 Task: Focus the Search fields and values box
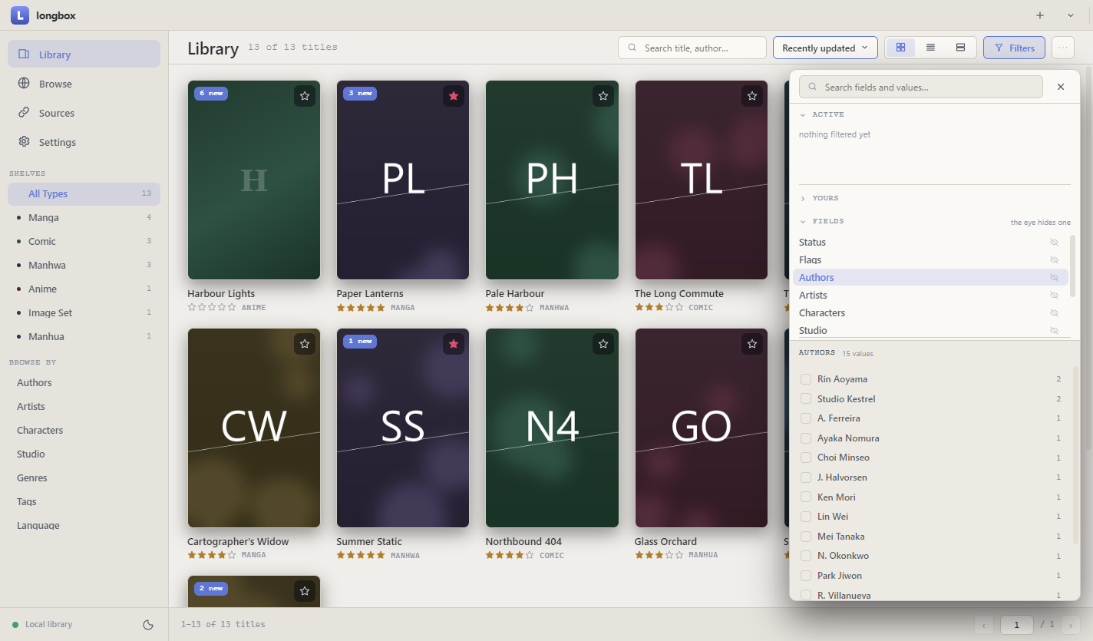tap(921, 87)
